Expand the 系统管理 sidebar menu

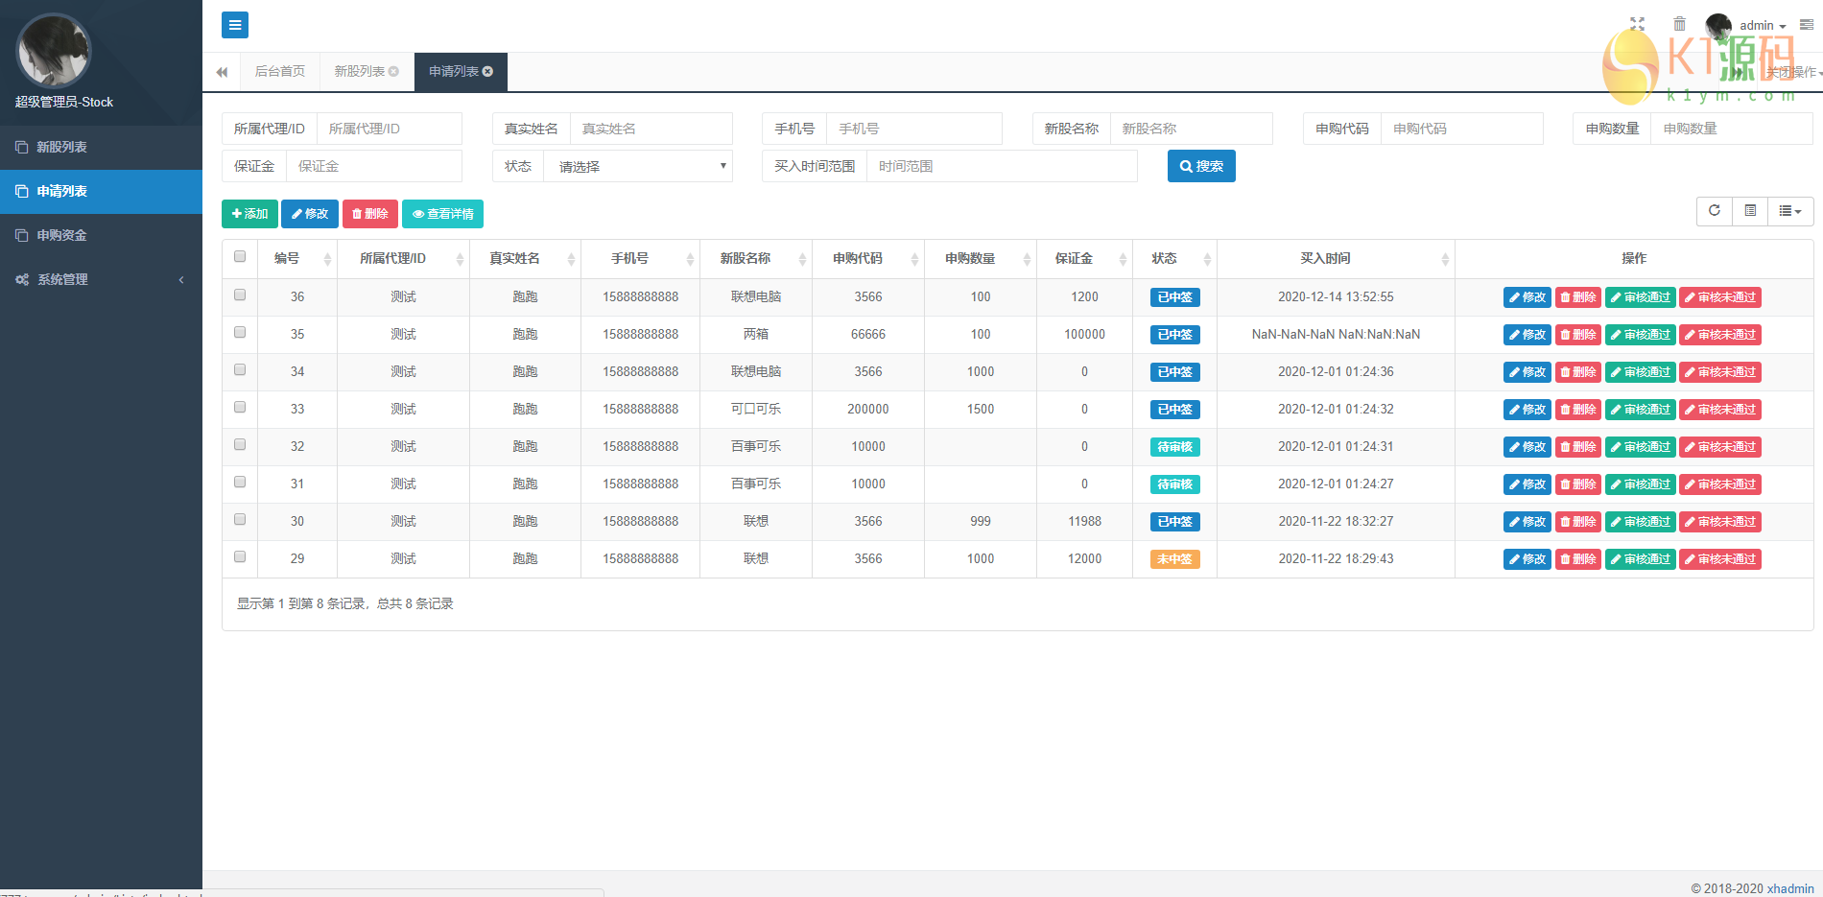point(101,279)
